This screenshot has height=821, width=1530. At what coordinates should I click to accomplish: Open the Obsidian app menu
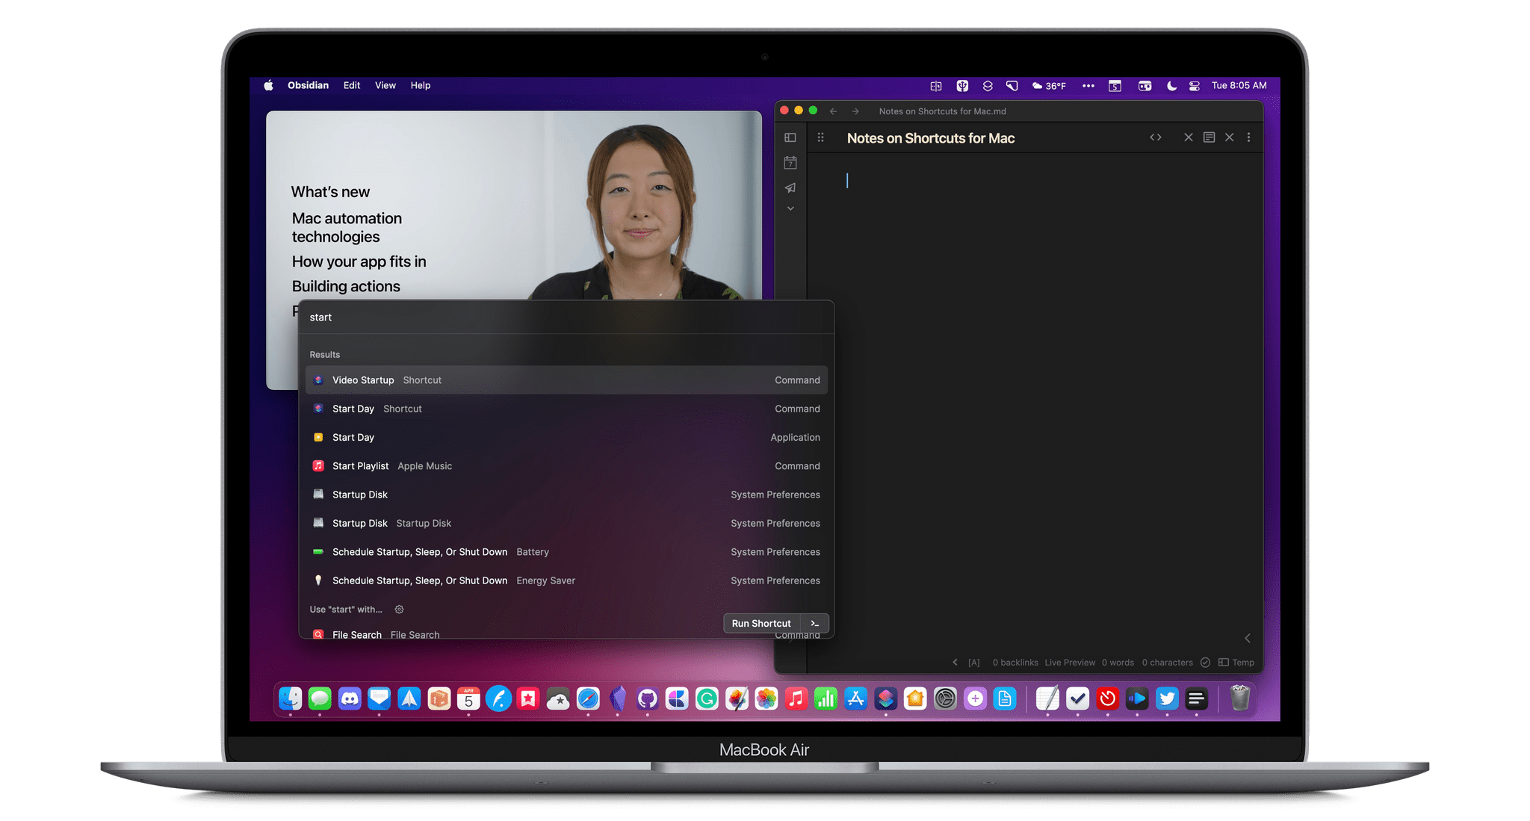click(x=308, y=86)
